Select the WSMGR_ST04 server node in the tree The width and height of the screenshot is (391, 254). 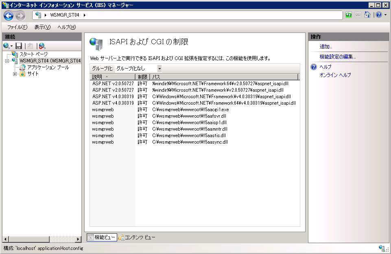click(50, 61)
